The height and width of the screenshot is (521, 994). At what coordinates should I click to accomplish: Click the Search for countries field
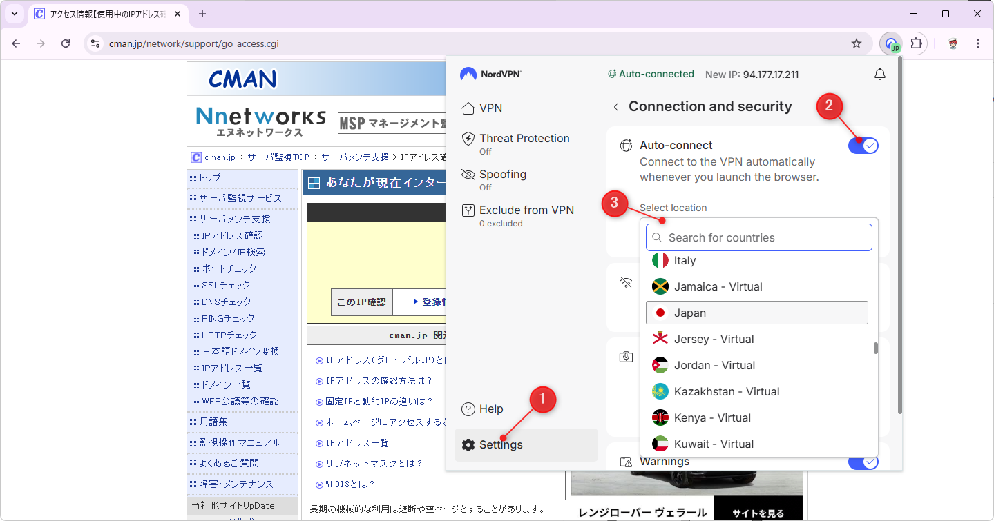[x=760, y=237]
